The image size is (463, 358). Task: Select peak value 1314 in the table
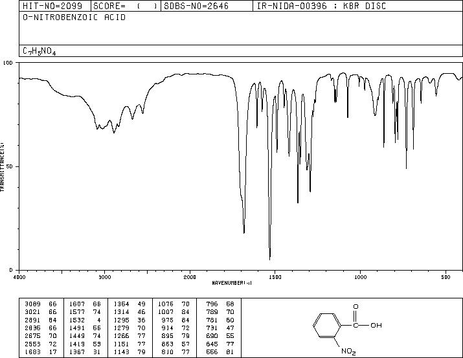(x=121, y=312)
